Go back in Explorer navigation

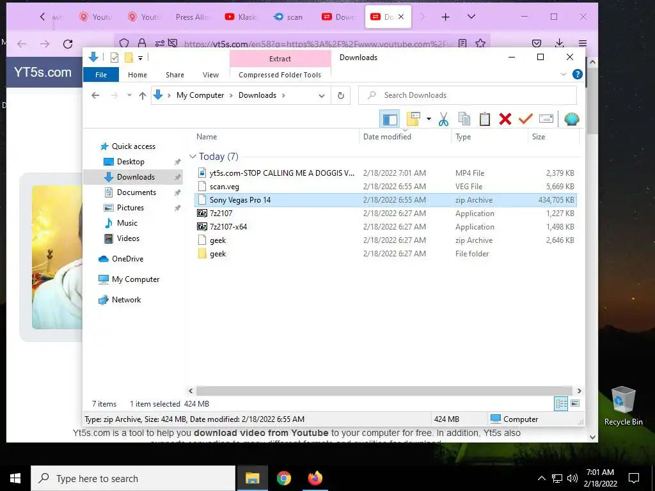click(x=95, y=95)
